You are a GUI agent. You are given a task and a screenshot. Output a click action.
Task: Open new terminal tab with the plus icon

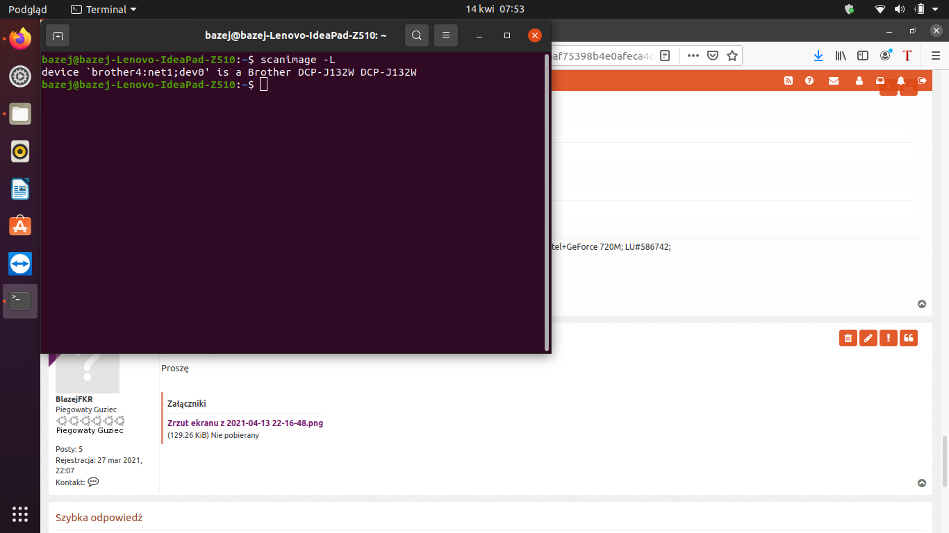(58, 35)
